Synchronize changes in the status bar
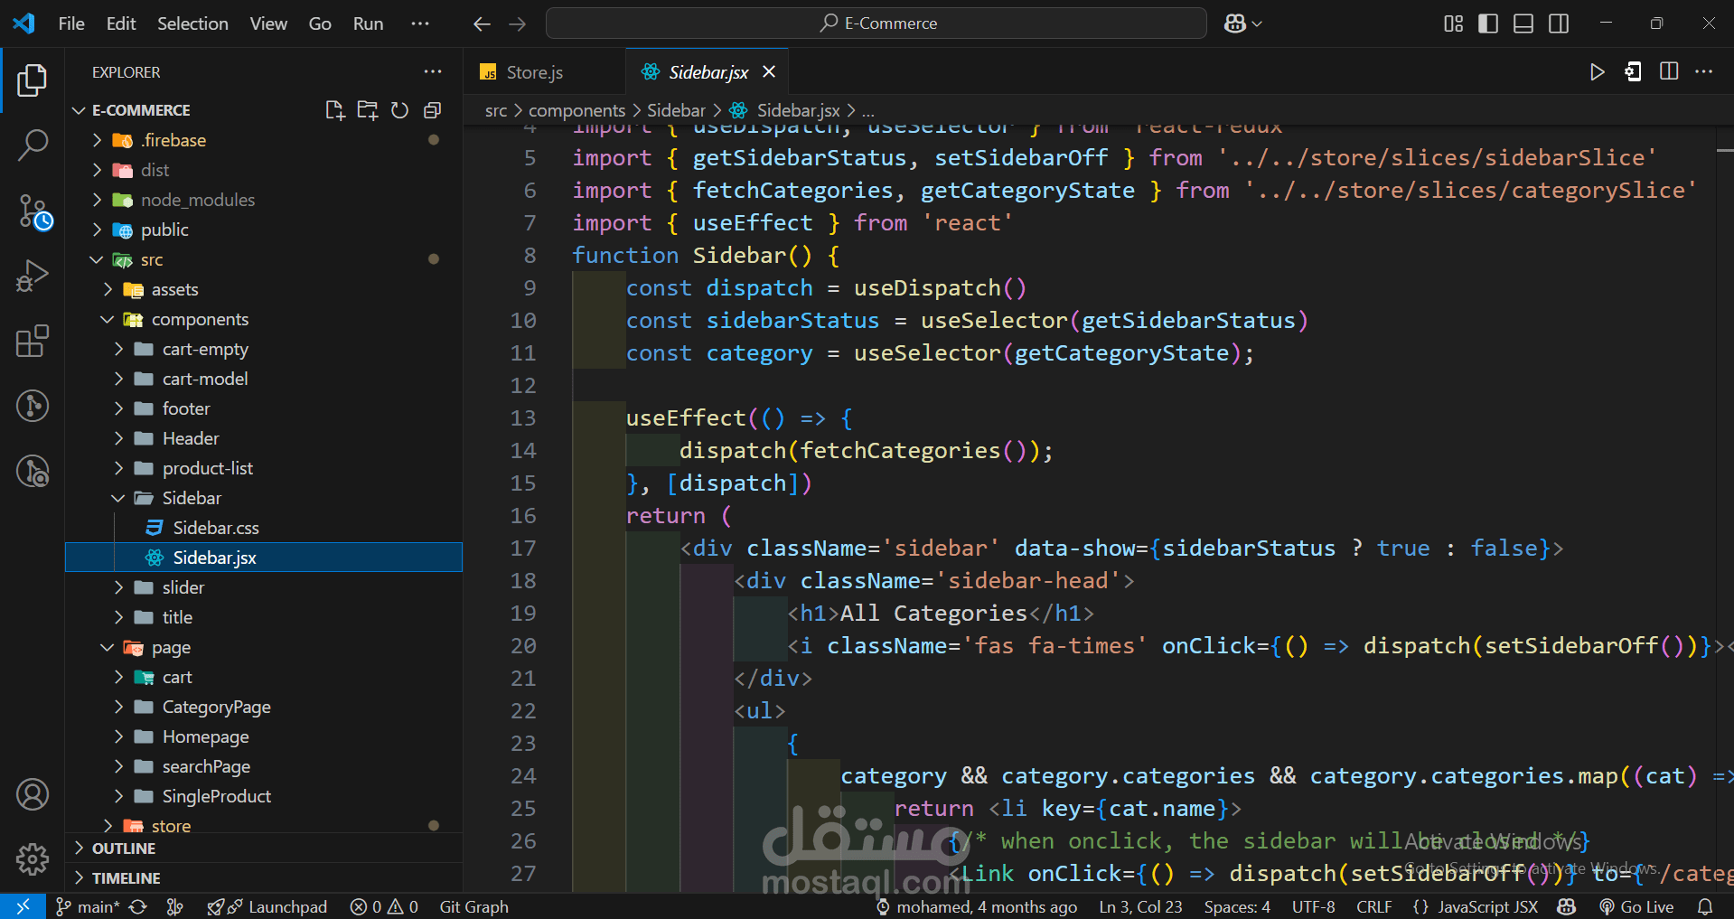Viewport: 1734px width, 919px height. pos(138,906)
